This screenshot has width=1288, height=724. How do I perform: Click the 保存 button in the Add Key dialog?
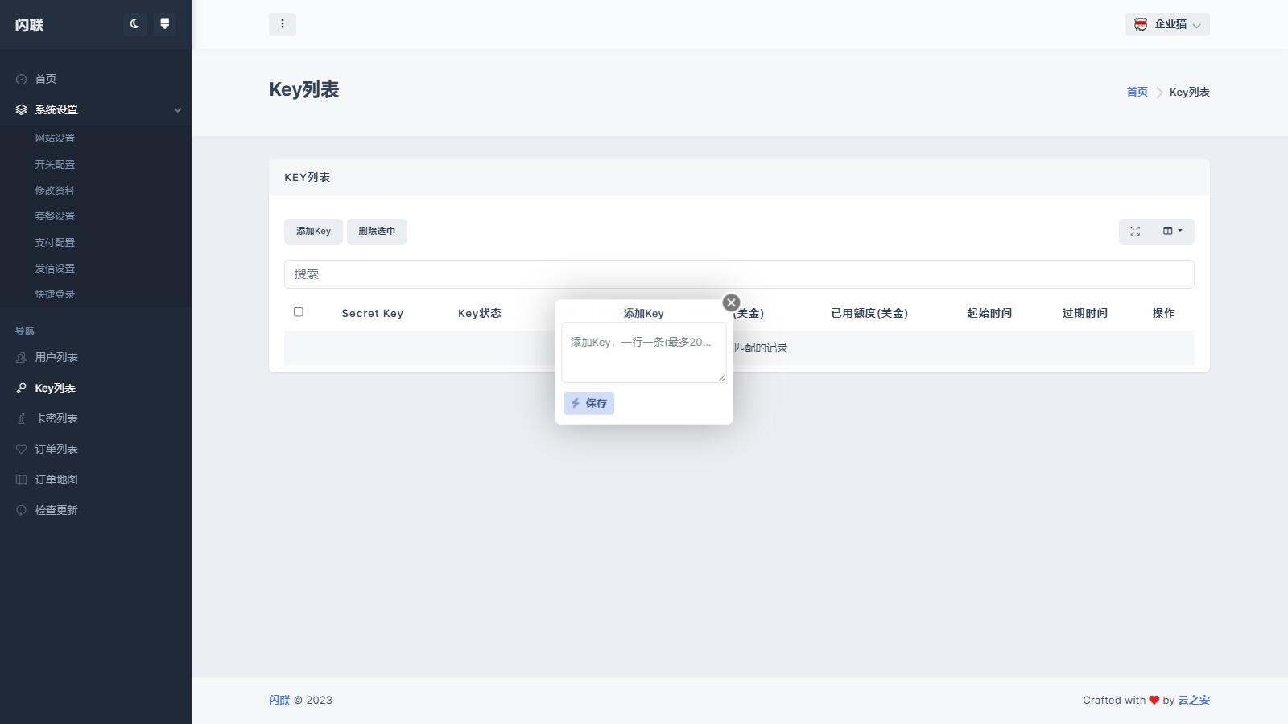click(588, 402)
